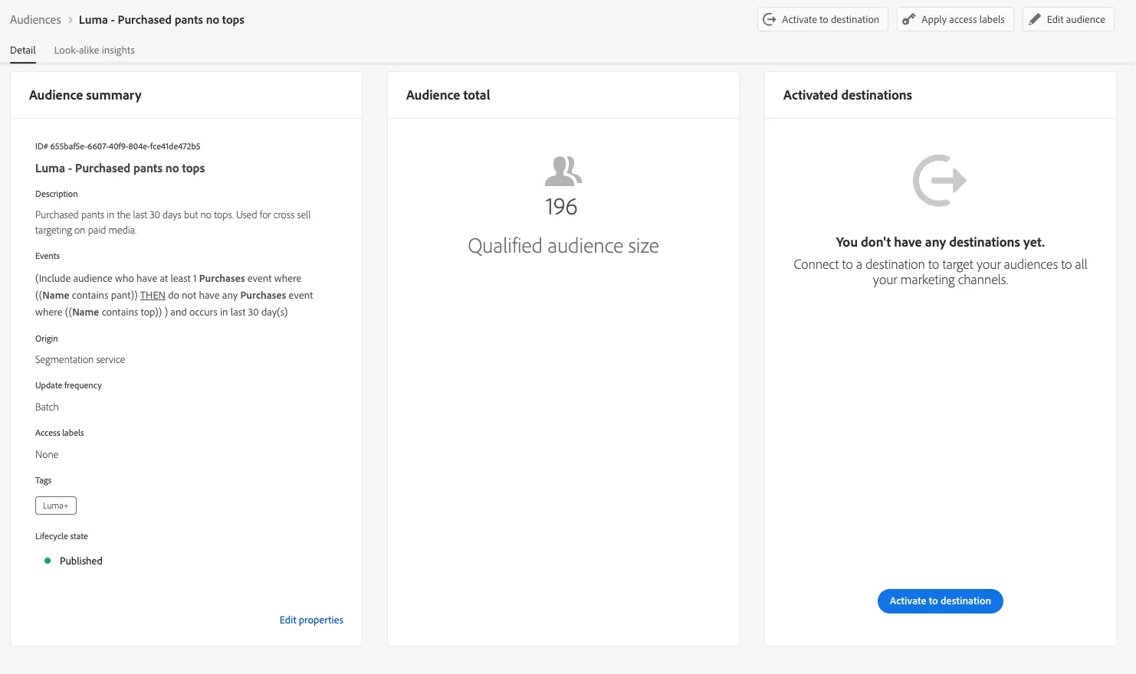Click the Activate to destination arrow icon in header
The height and width of the screenshot is (674, 1136).
click(770, 19)
